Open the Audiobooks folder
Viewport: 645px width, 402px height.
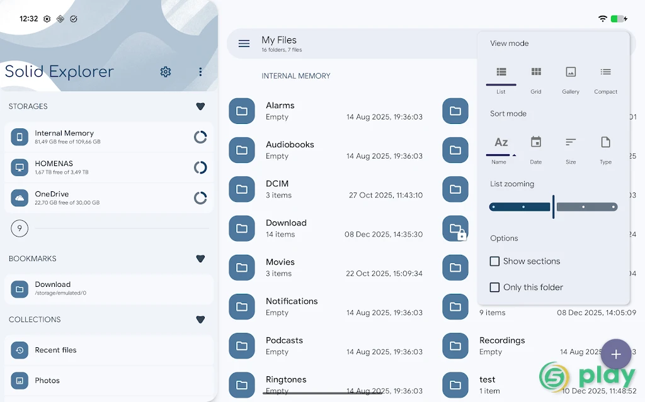tap(326, 150)
